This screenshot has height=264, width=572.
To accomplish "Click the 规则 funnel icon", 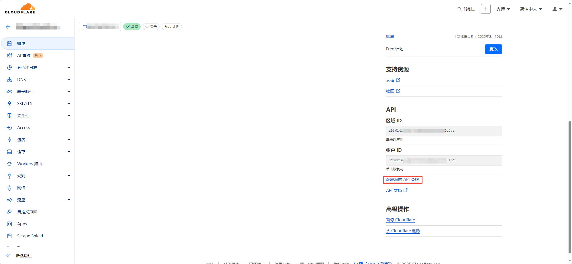I will pyautogui.click(x=9, y=176).
